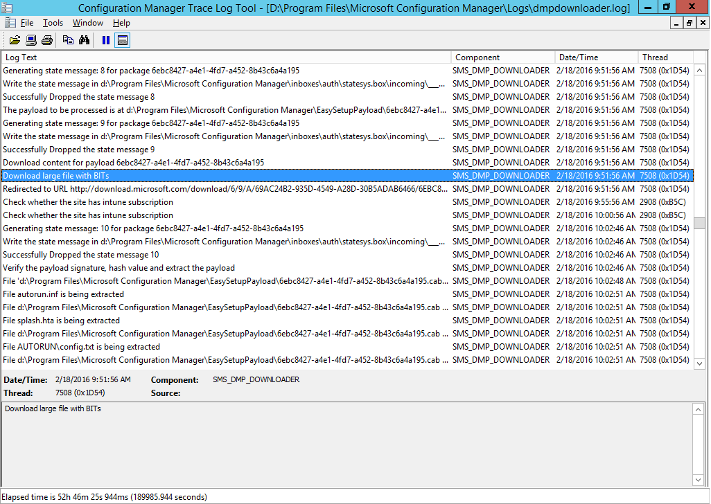Toggle the Pause monitoring button

click(106, 40)
